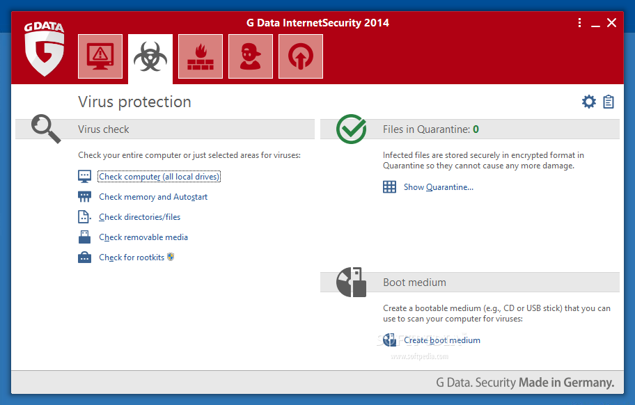Click Check for rootkits link
The image size is (635, 405).
[132, 257]
